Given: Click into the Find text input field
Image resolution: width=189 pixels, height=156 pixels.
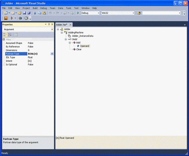Looking at the screenshot, I should 160,13.
